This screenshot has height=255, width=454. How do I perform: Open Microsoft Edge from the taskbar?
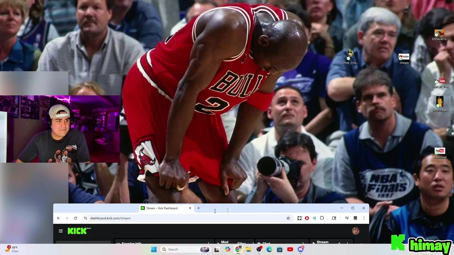point(269,249)
